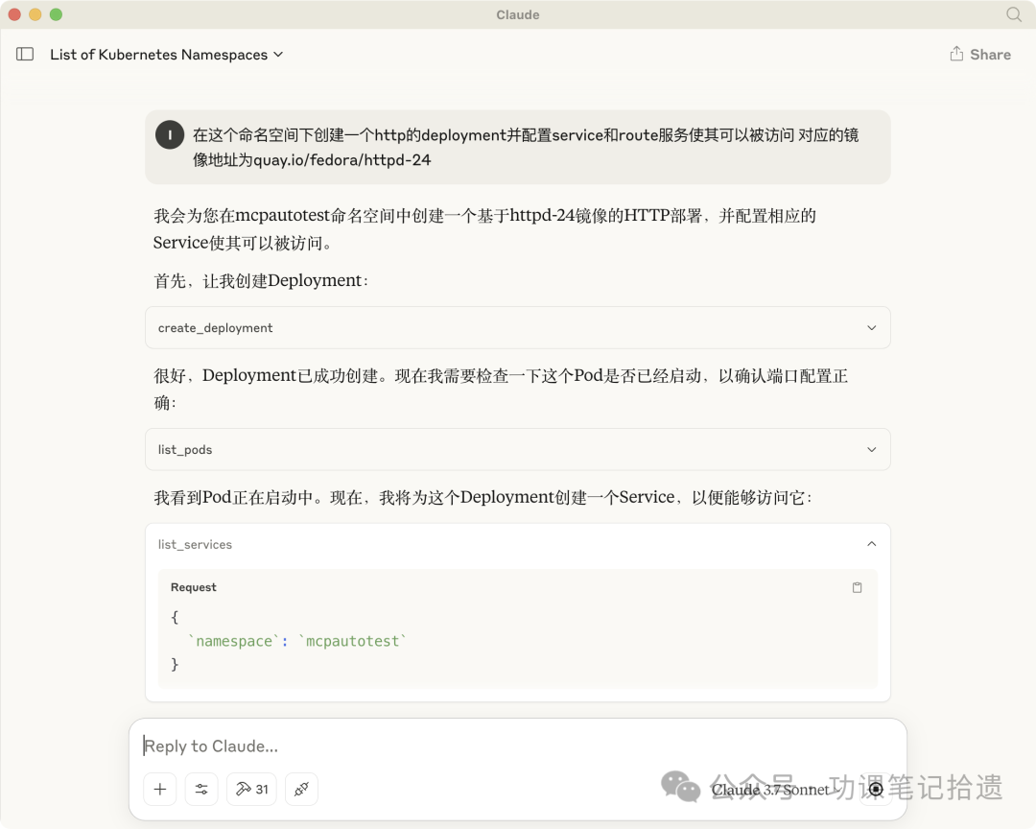
Task: Collapse the list_services tool call block
Action: 871,544
